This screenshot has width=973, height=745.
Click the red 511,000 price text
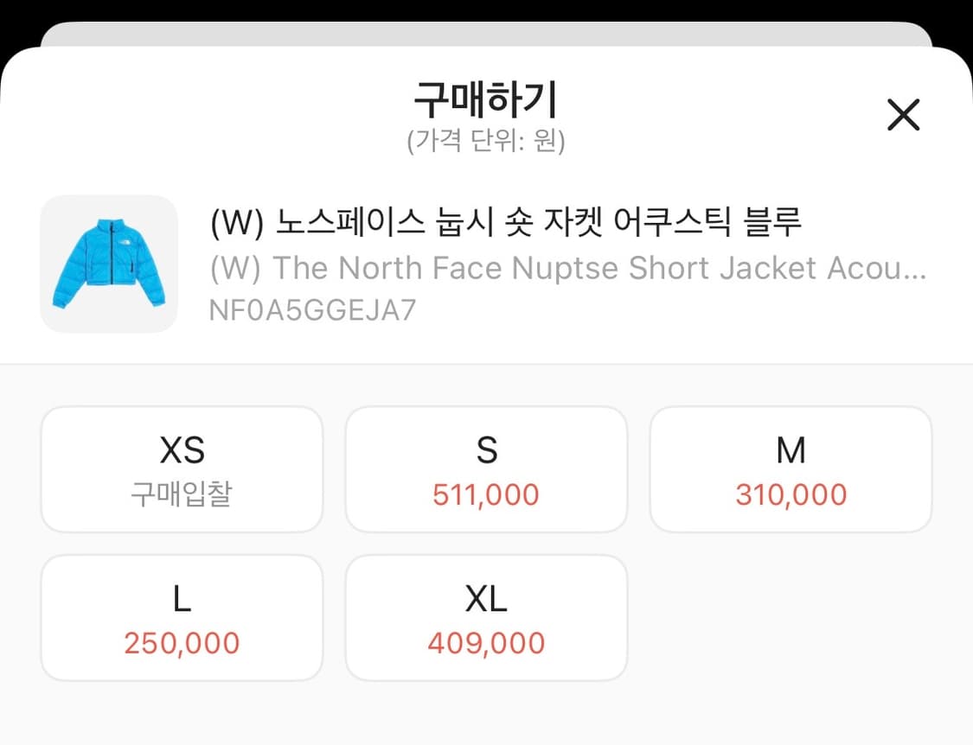coord(486,493)
